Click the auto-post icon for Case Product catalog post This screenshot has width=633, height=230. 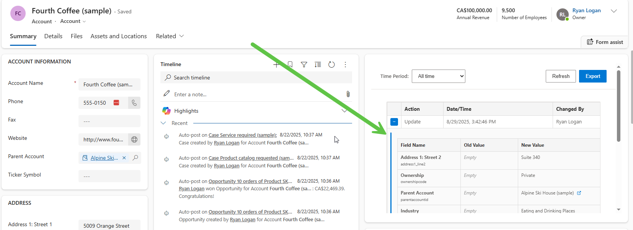pyautogui.click(x=166, y=159)
